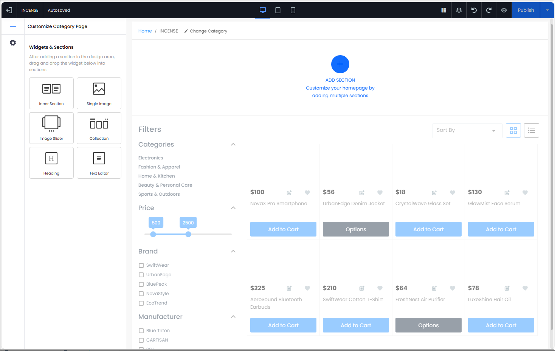Screen dimensions: 555x351
Task: Select Beauty & Personal Care category
Action: click(165, 185)
